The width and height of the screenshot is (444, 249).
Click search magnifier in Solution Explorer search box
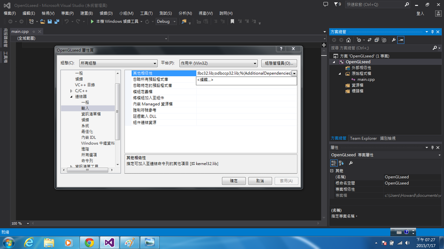435,48
